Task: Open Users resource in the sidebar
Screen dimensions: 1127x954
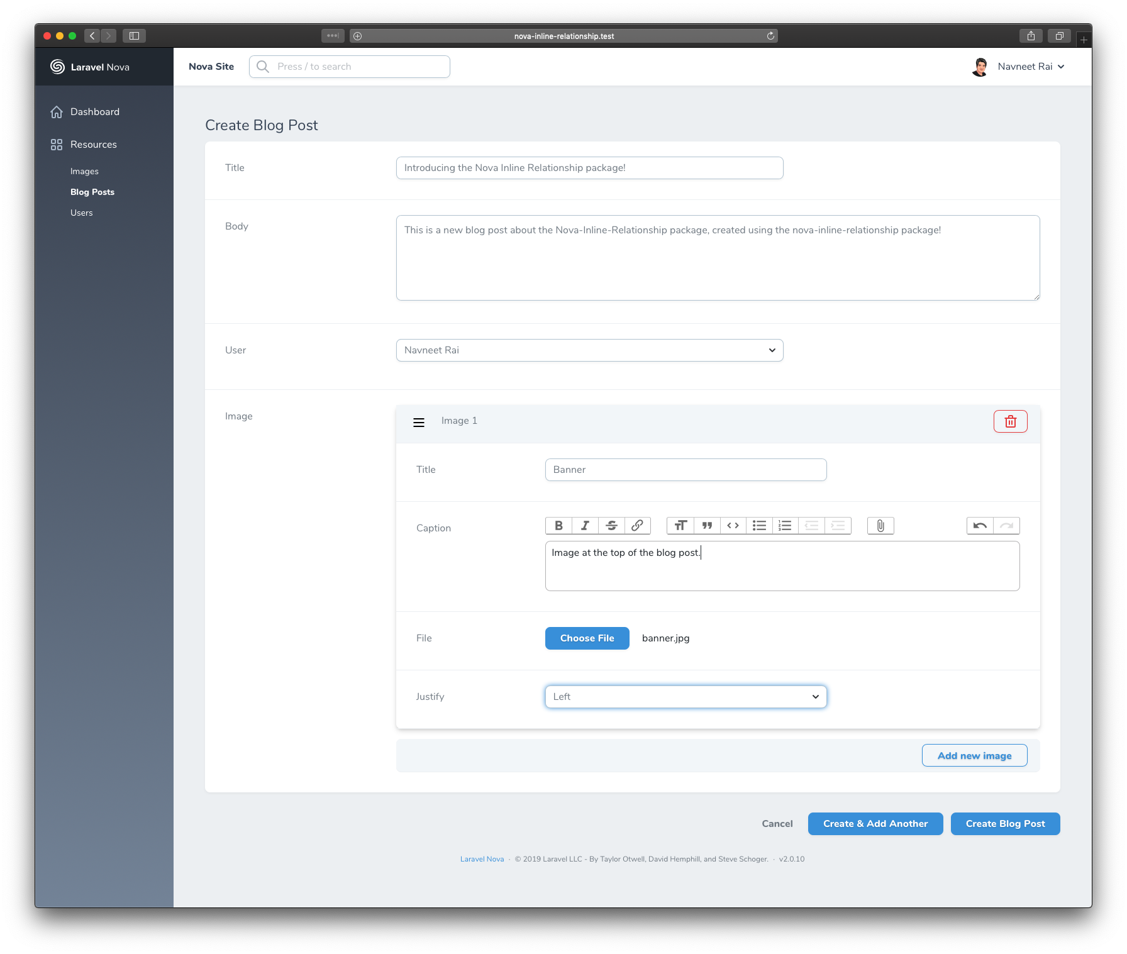Action: pos(82,213)
